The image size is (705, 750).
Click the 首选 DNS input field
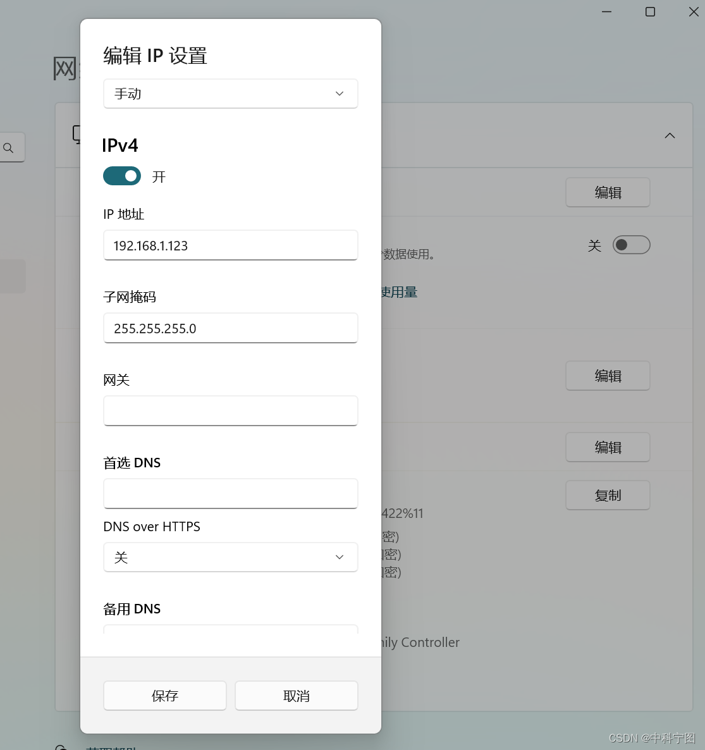(x=230, y=493)
